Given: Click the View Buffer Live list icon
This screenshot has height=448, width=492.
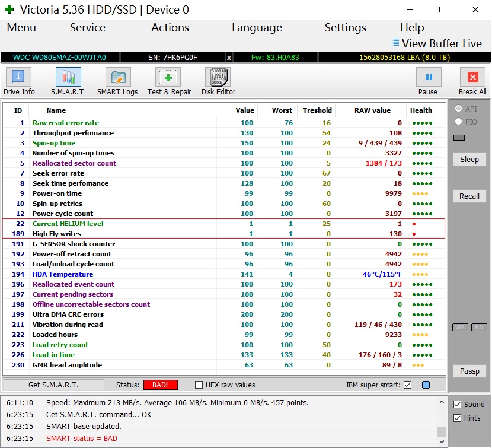Looking at the screenshot, I should click(395, 42).
